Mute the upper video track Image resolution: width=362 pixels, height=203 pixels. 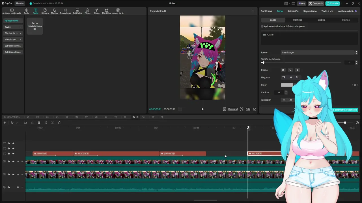[18, 162]
